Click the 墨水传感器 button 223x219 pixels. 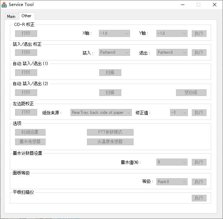tap(30, 142)
